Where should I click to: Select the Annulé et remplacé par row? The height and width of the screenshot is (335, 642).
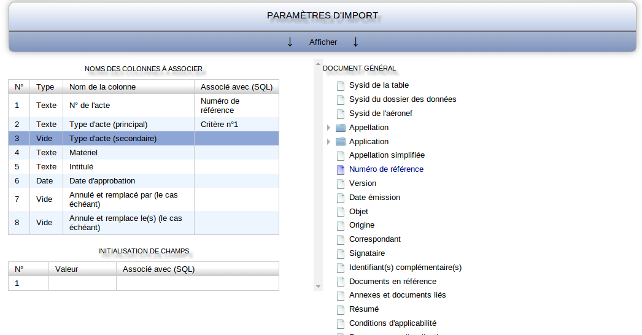tap(143, 199)
